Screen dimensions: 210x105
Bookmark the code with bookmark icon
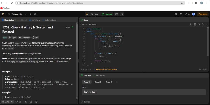pos(195,24)
